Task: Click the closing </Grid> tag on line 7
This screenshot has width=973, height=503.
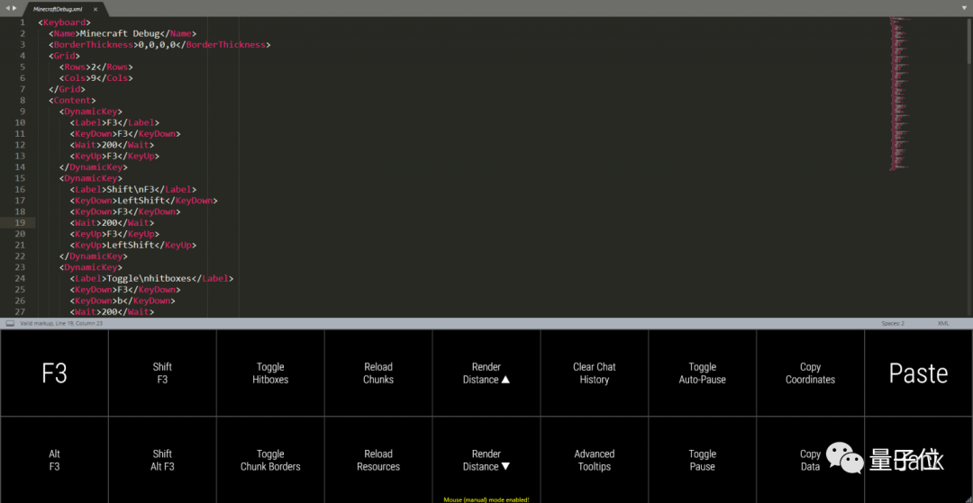Action: pyautogui.click(x=67, y=89)
